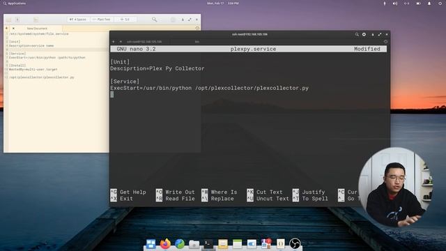This screenshot has width=446, height=251.
Task: Open System Settings switchboard from dock
Action: (252, 244)
